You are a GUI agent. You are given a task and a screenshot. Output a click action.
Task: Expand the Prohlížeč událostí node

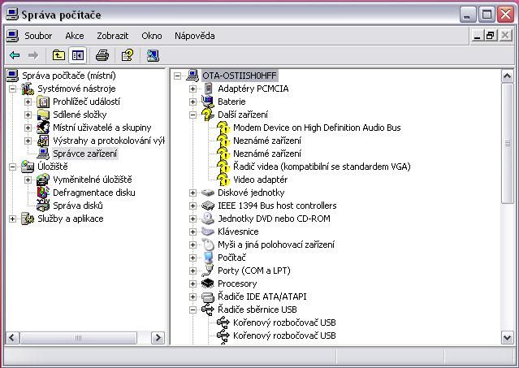pos(28,102)
